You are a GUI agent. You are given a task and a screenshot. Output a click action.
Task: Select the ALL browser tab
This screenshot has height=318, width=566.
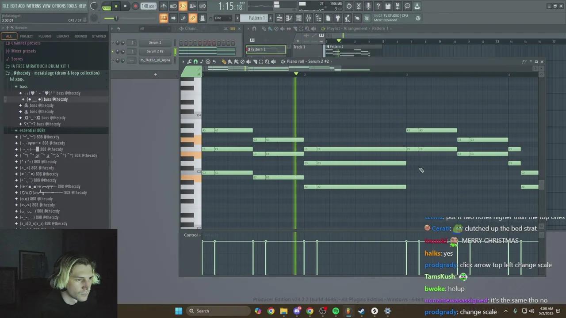(9, 36)
